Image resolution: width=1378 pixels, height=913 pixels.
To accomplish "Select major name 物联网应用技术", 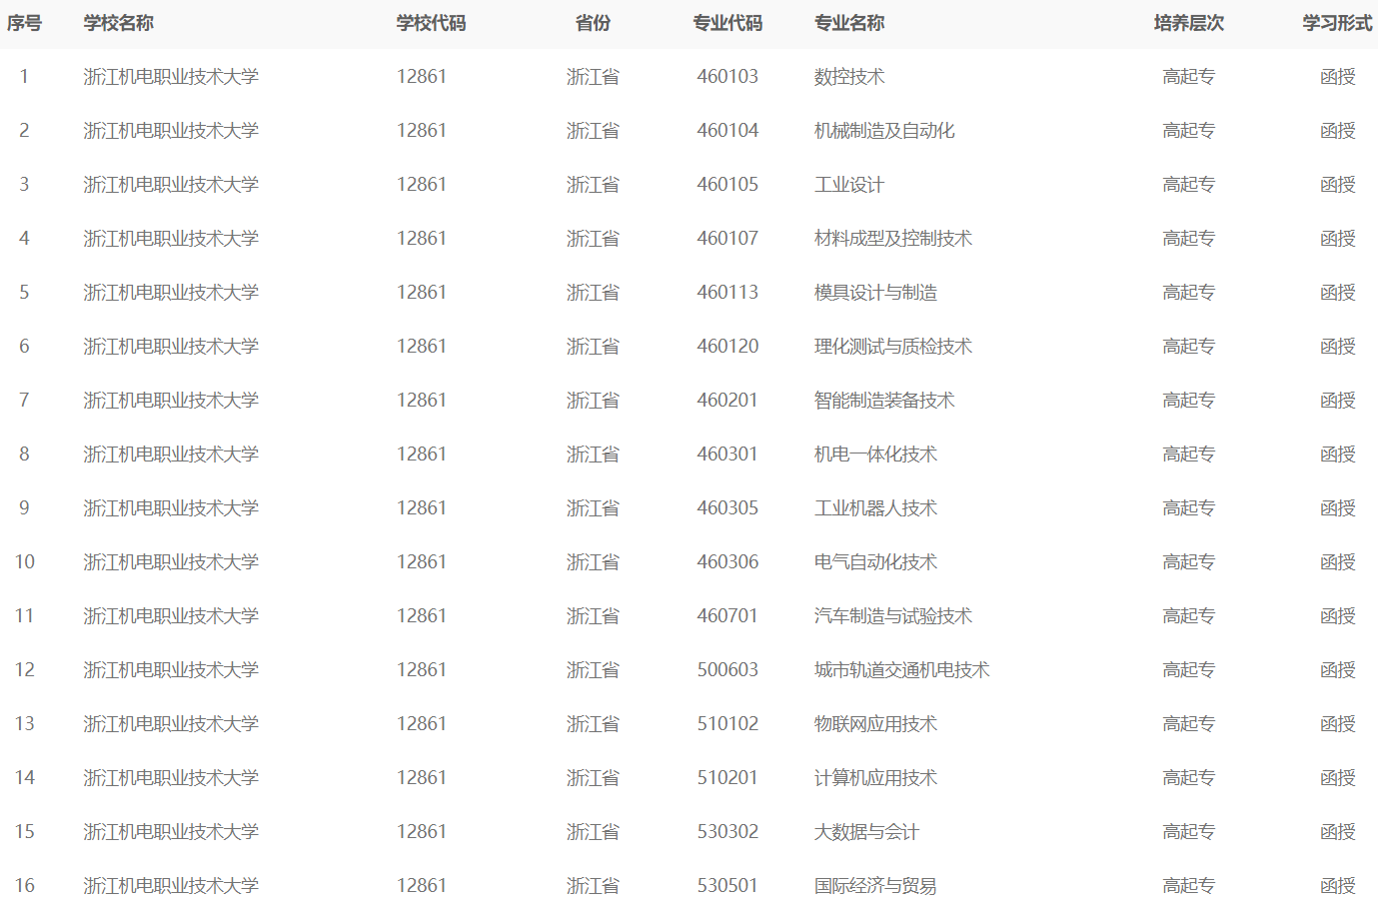I will (x=875, y=724).
